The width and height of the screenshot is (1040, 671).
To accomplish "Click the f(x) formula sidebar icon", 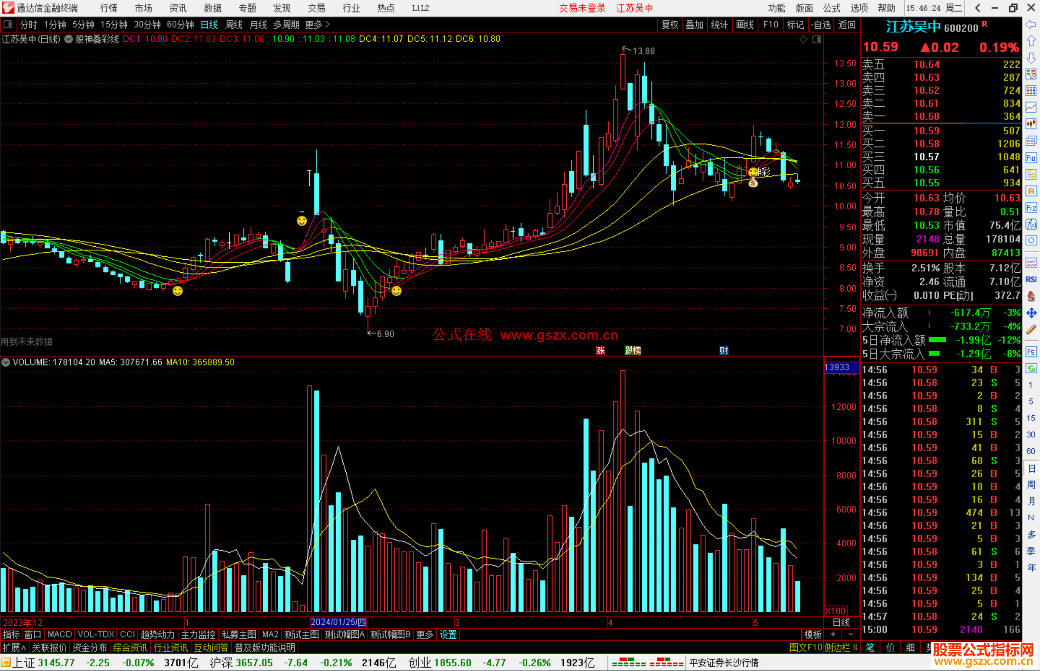I will pyautogui.click(x=1031, y=224).
